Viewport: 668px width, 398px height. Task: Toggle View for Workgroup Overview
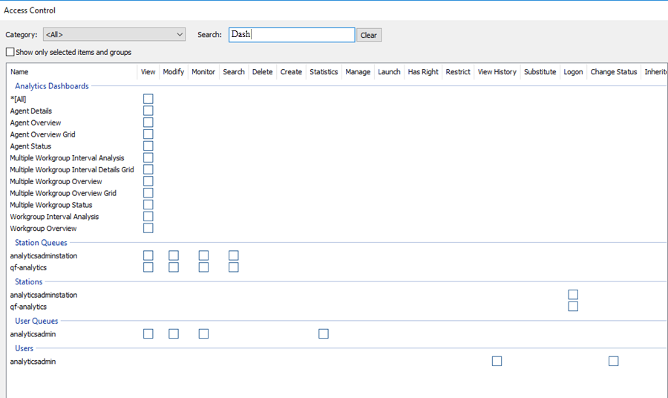click(x=148, y=229)
